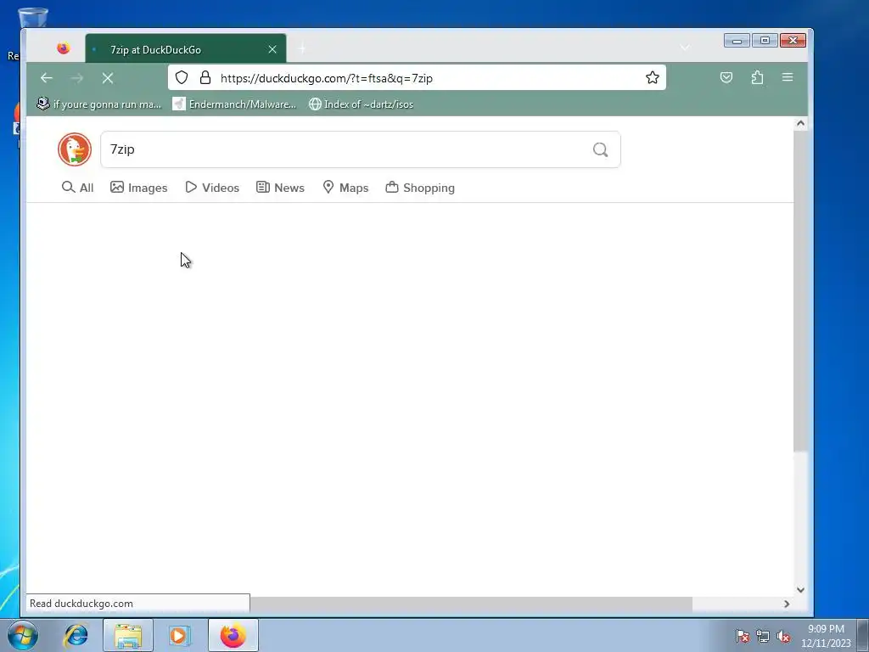Switch to Maps results

(x=345, y=188)
